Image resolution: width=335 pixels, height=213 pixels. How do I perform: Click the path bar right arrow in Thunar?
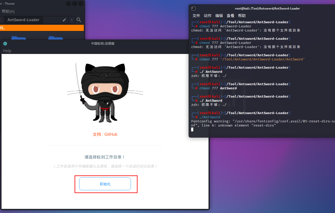tap(72, 20)
